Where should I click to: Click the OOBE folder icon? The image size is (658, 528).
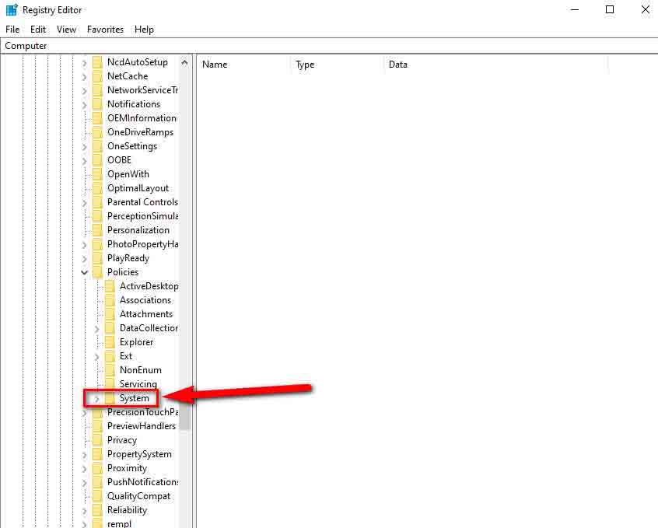coord(97,160)
